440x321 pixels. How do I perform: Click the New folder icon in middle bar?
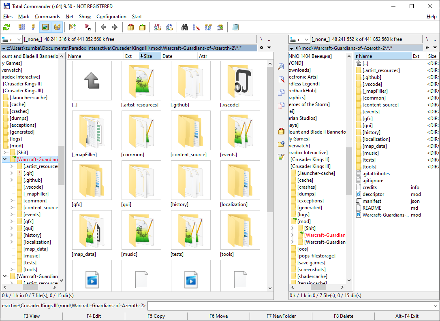pos(281,144)
